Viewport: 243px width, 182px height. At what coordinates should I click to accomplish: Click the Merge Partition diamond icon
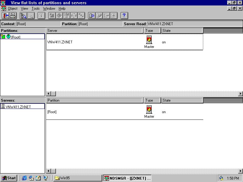point(59,16)
